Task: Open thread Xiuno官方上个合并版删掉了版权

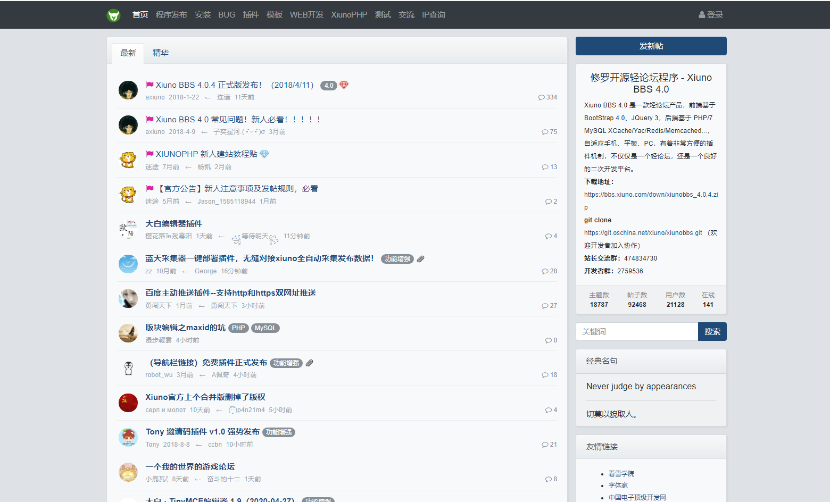Action: click(x=205, y=397)
